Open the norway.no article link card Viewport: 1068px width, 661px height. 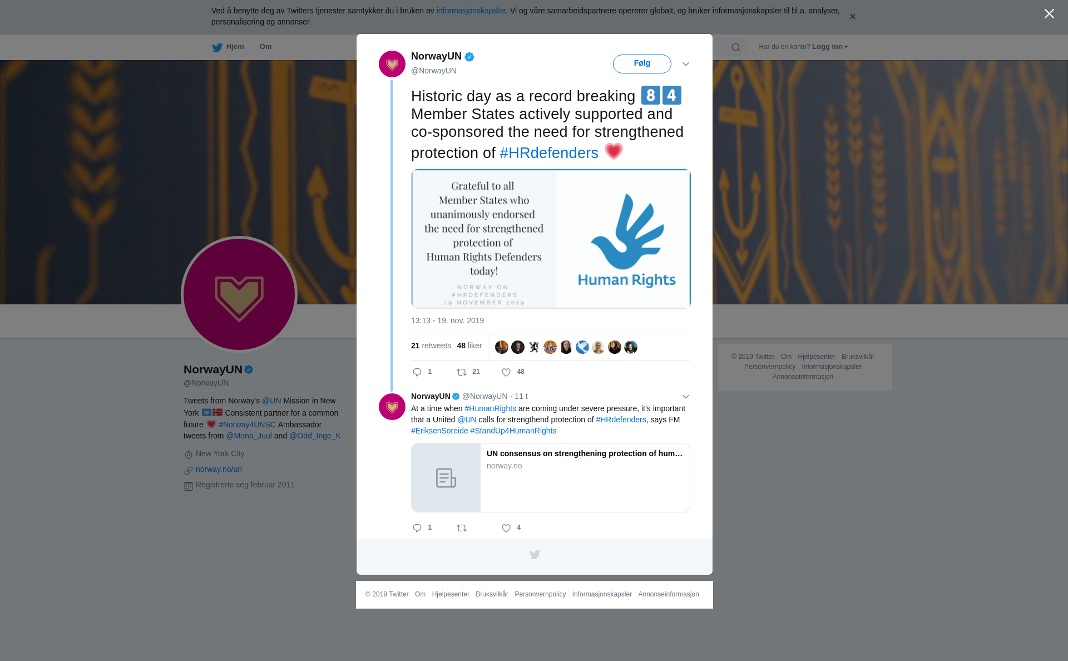(x=551, y=477)
